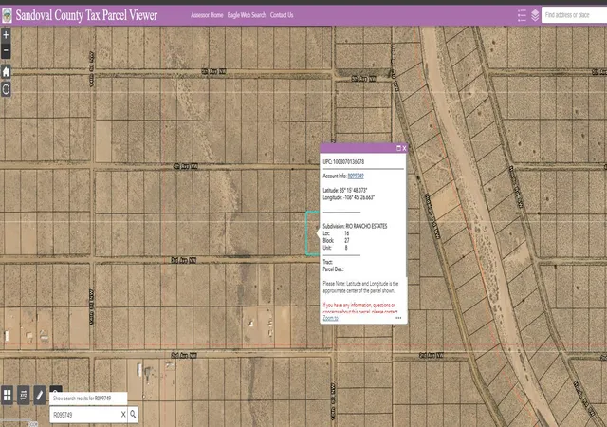Click Zoom to link in popup

coord(331,318)
